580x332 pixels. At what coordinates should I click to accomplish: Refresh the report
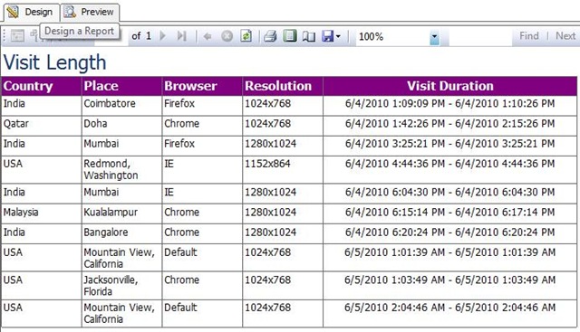point(246,36)
